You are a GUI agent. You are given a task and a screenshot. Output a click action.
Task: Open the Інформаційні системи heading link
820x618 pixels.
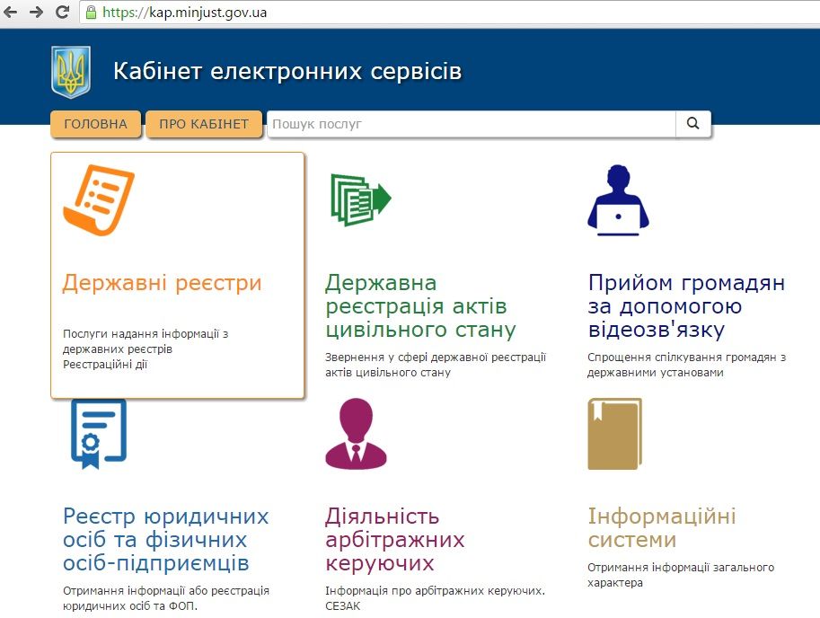[x=662, y=527]
